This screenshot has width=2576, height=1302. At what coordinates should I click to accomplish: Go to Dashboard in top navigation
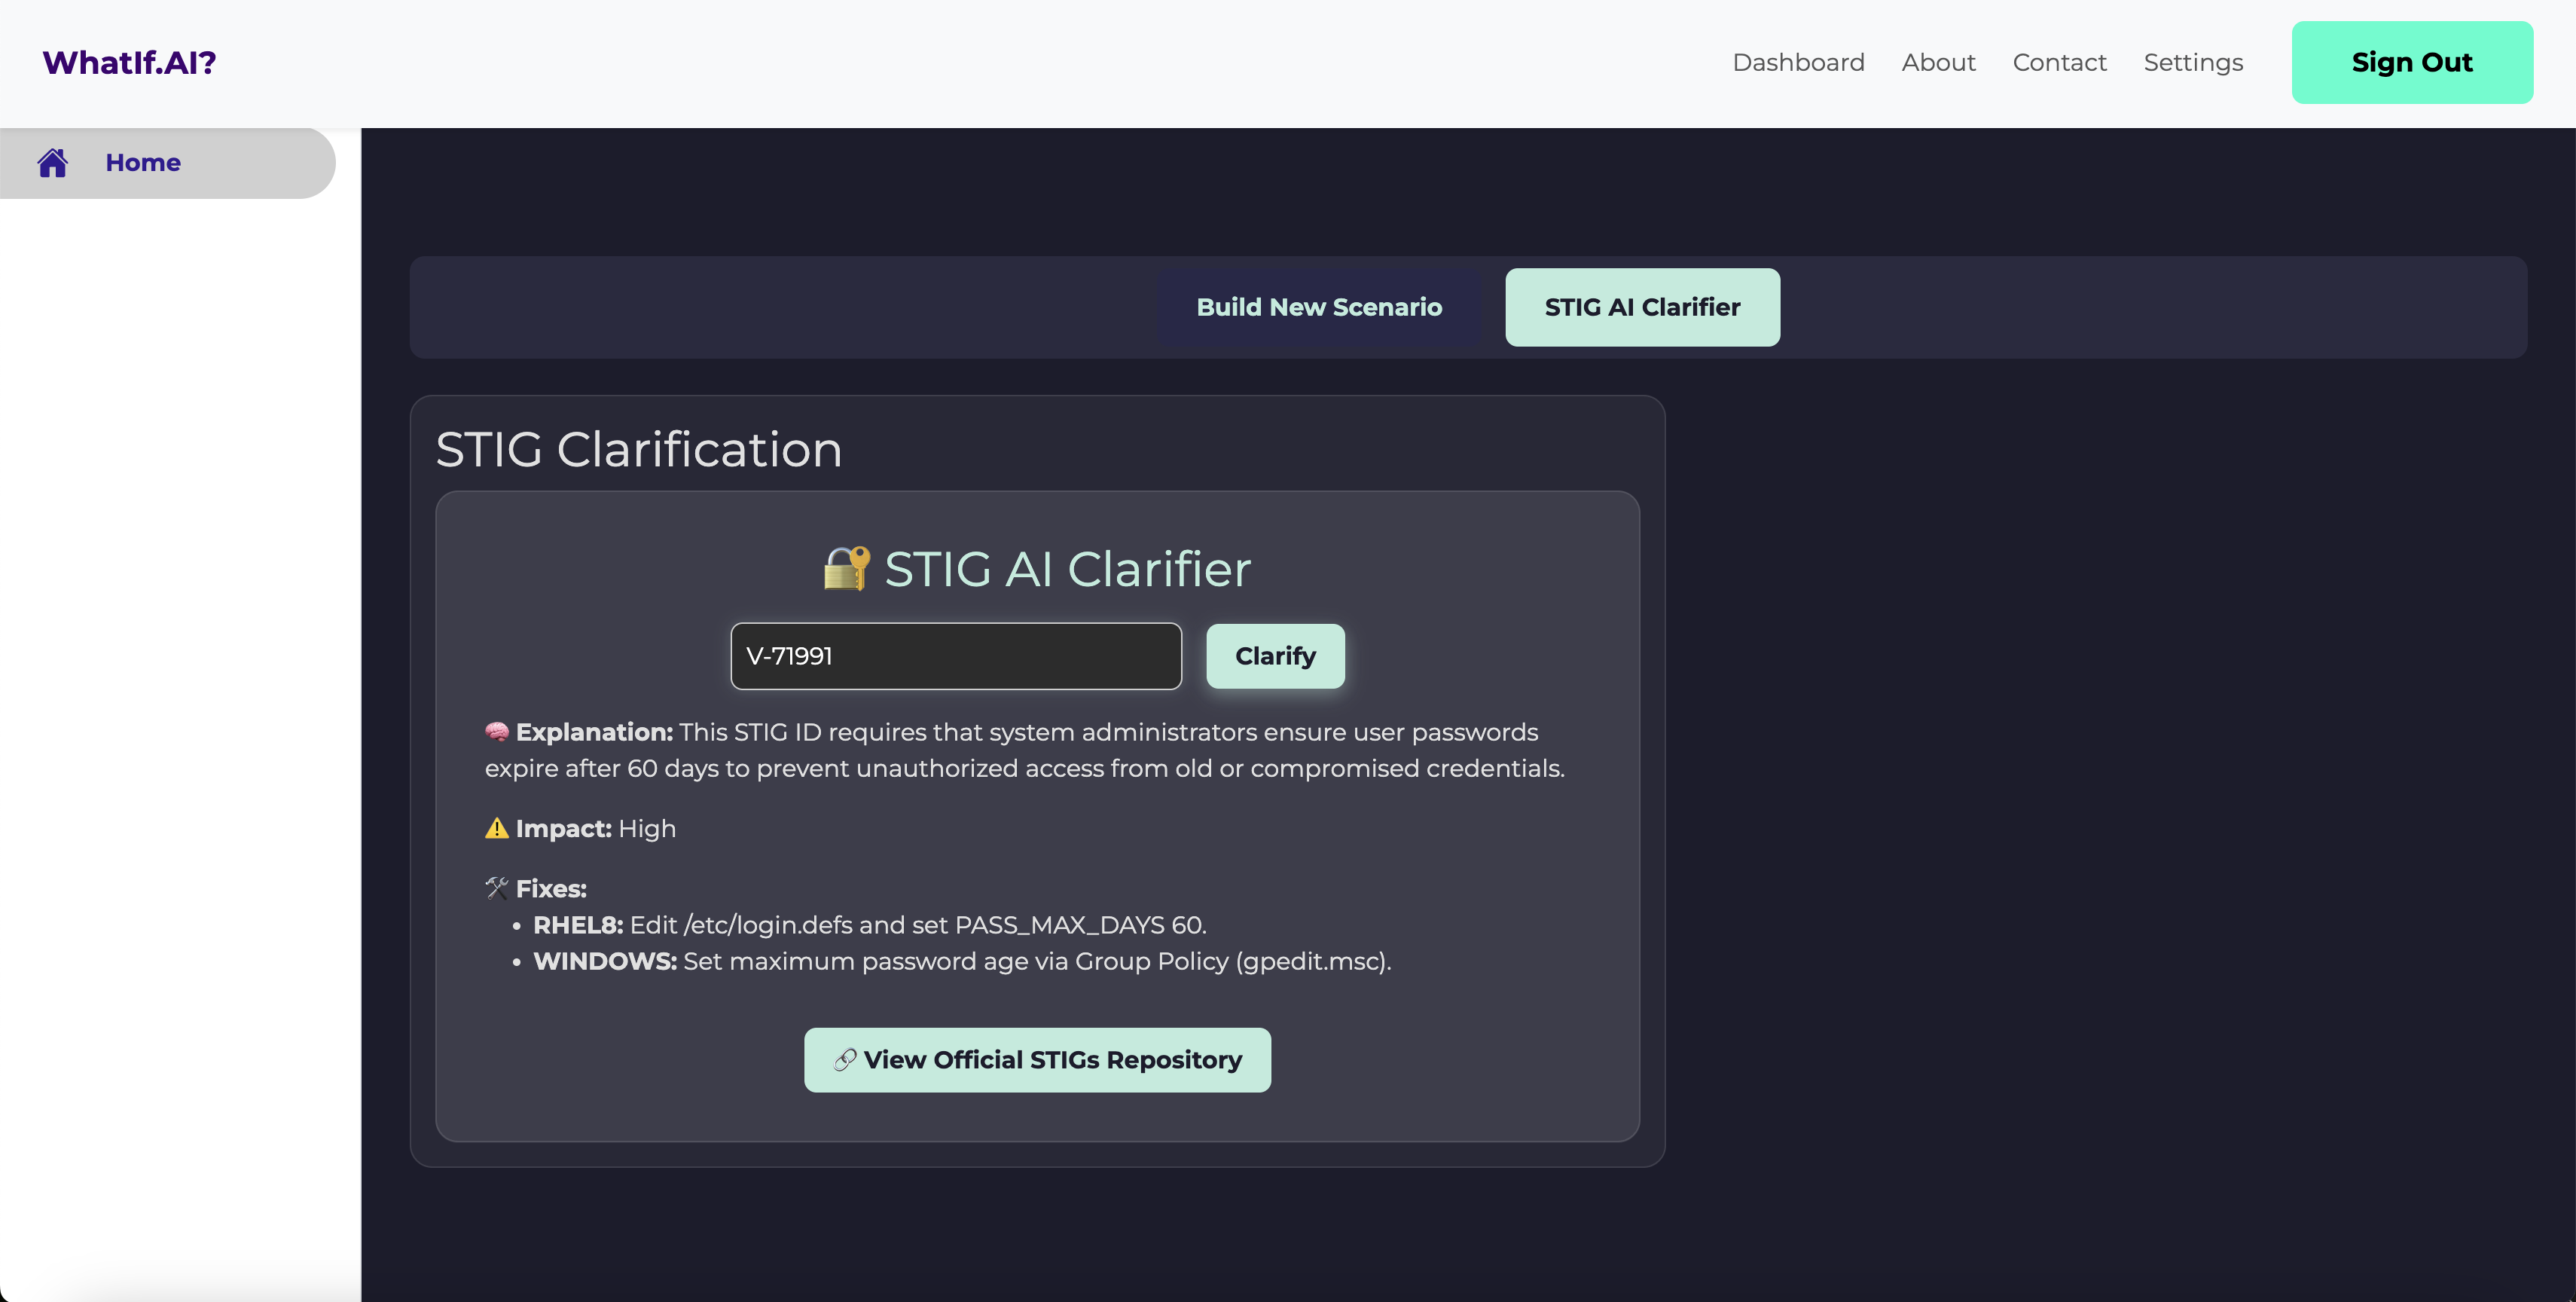tap(1798, 62)
